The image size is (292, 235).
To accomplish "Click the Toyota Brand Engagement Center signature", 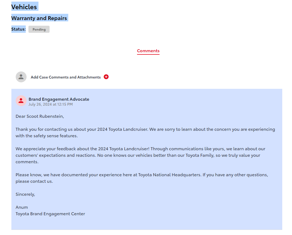I will [50, 214].
